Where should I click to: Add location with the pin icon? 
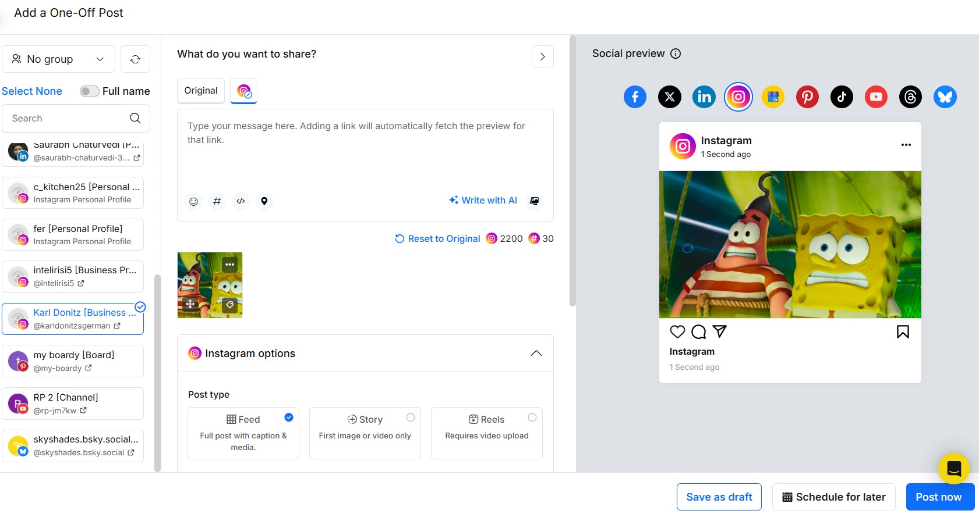(x=264, y=201)
